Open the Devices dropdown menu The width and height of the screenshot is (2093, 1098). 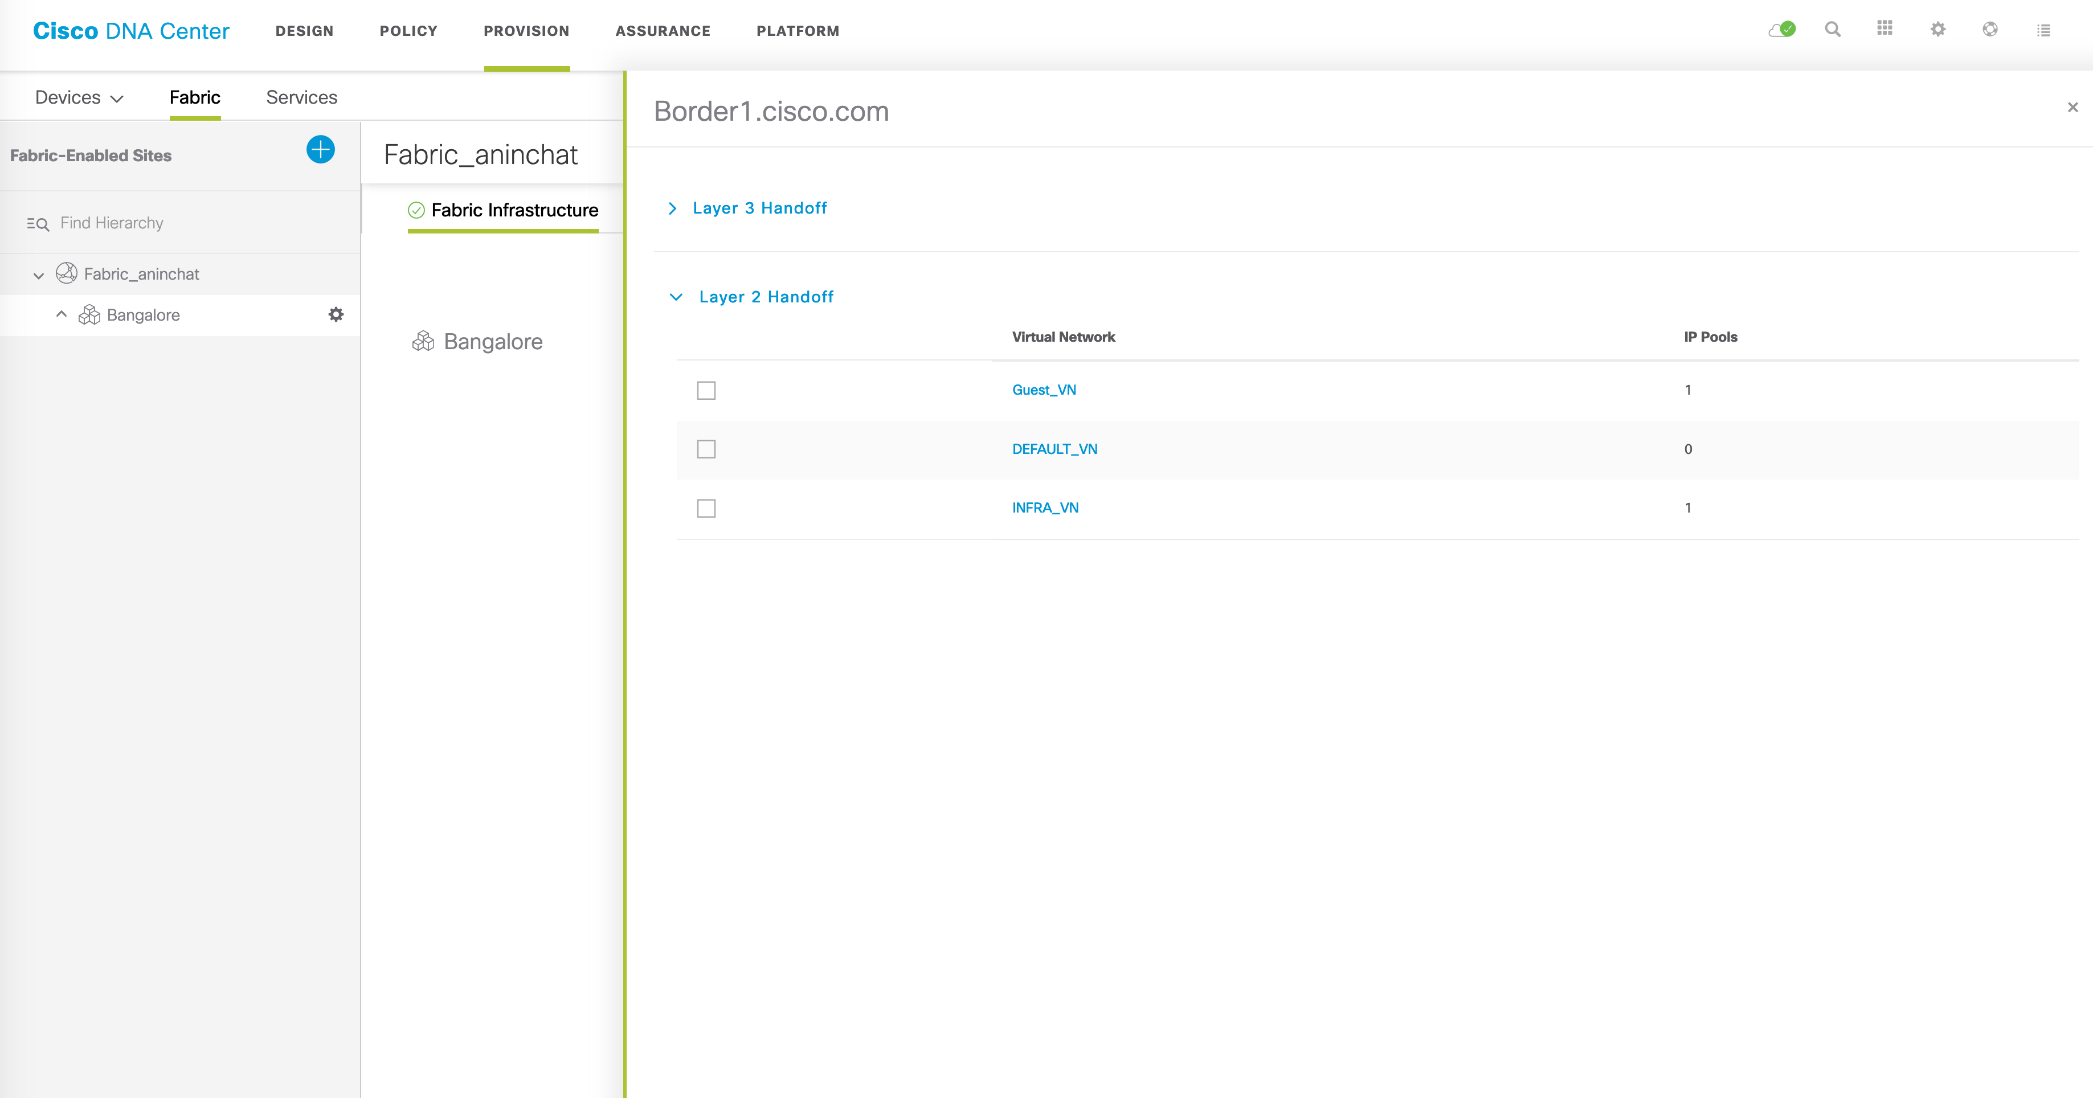tap(79, 97)
